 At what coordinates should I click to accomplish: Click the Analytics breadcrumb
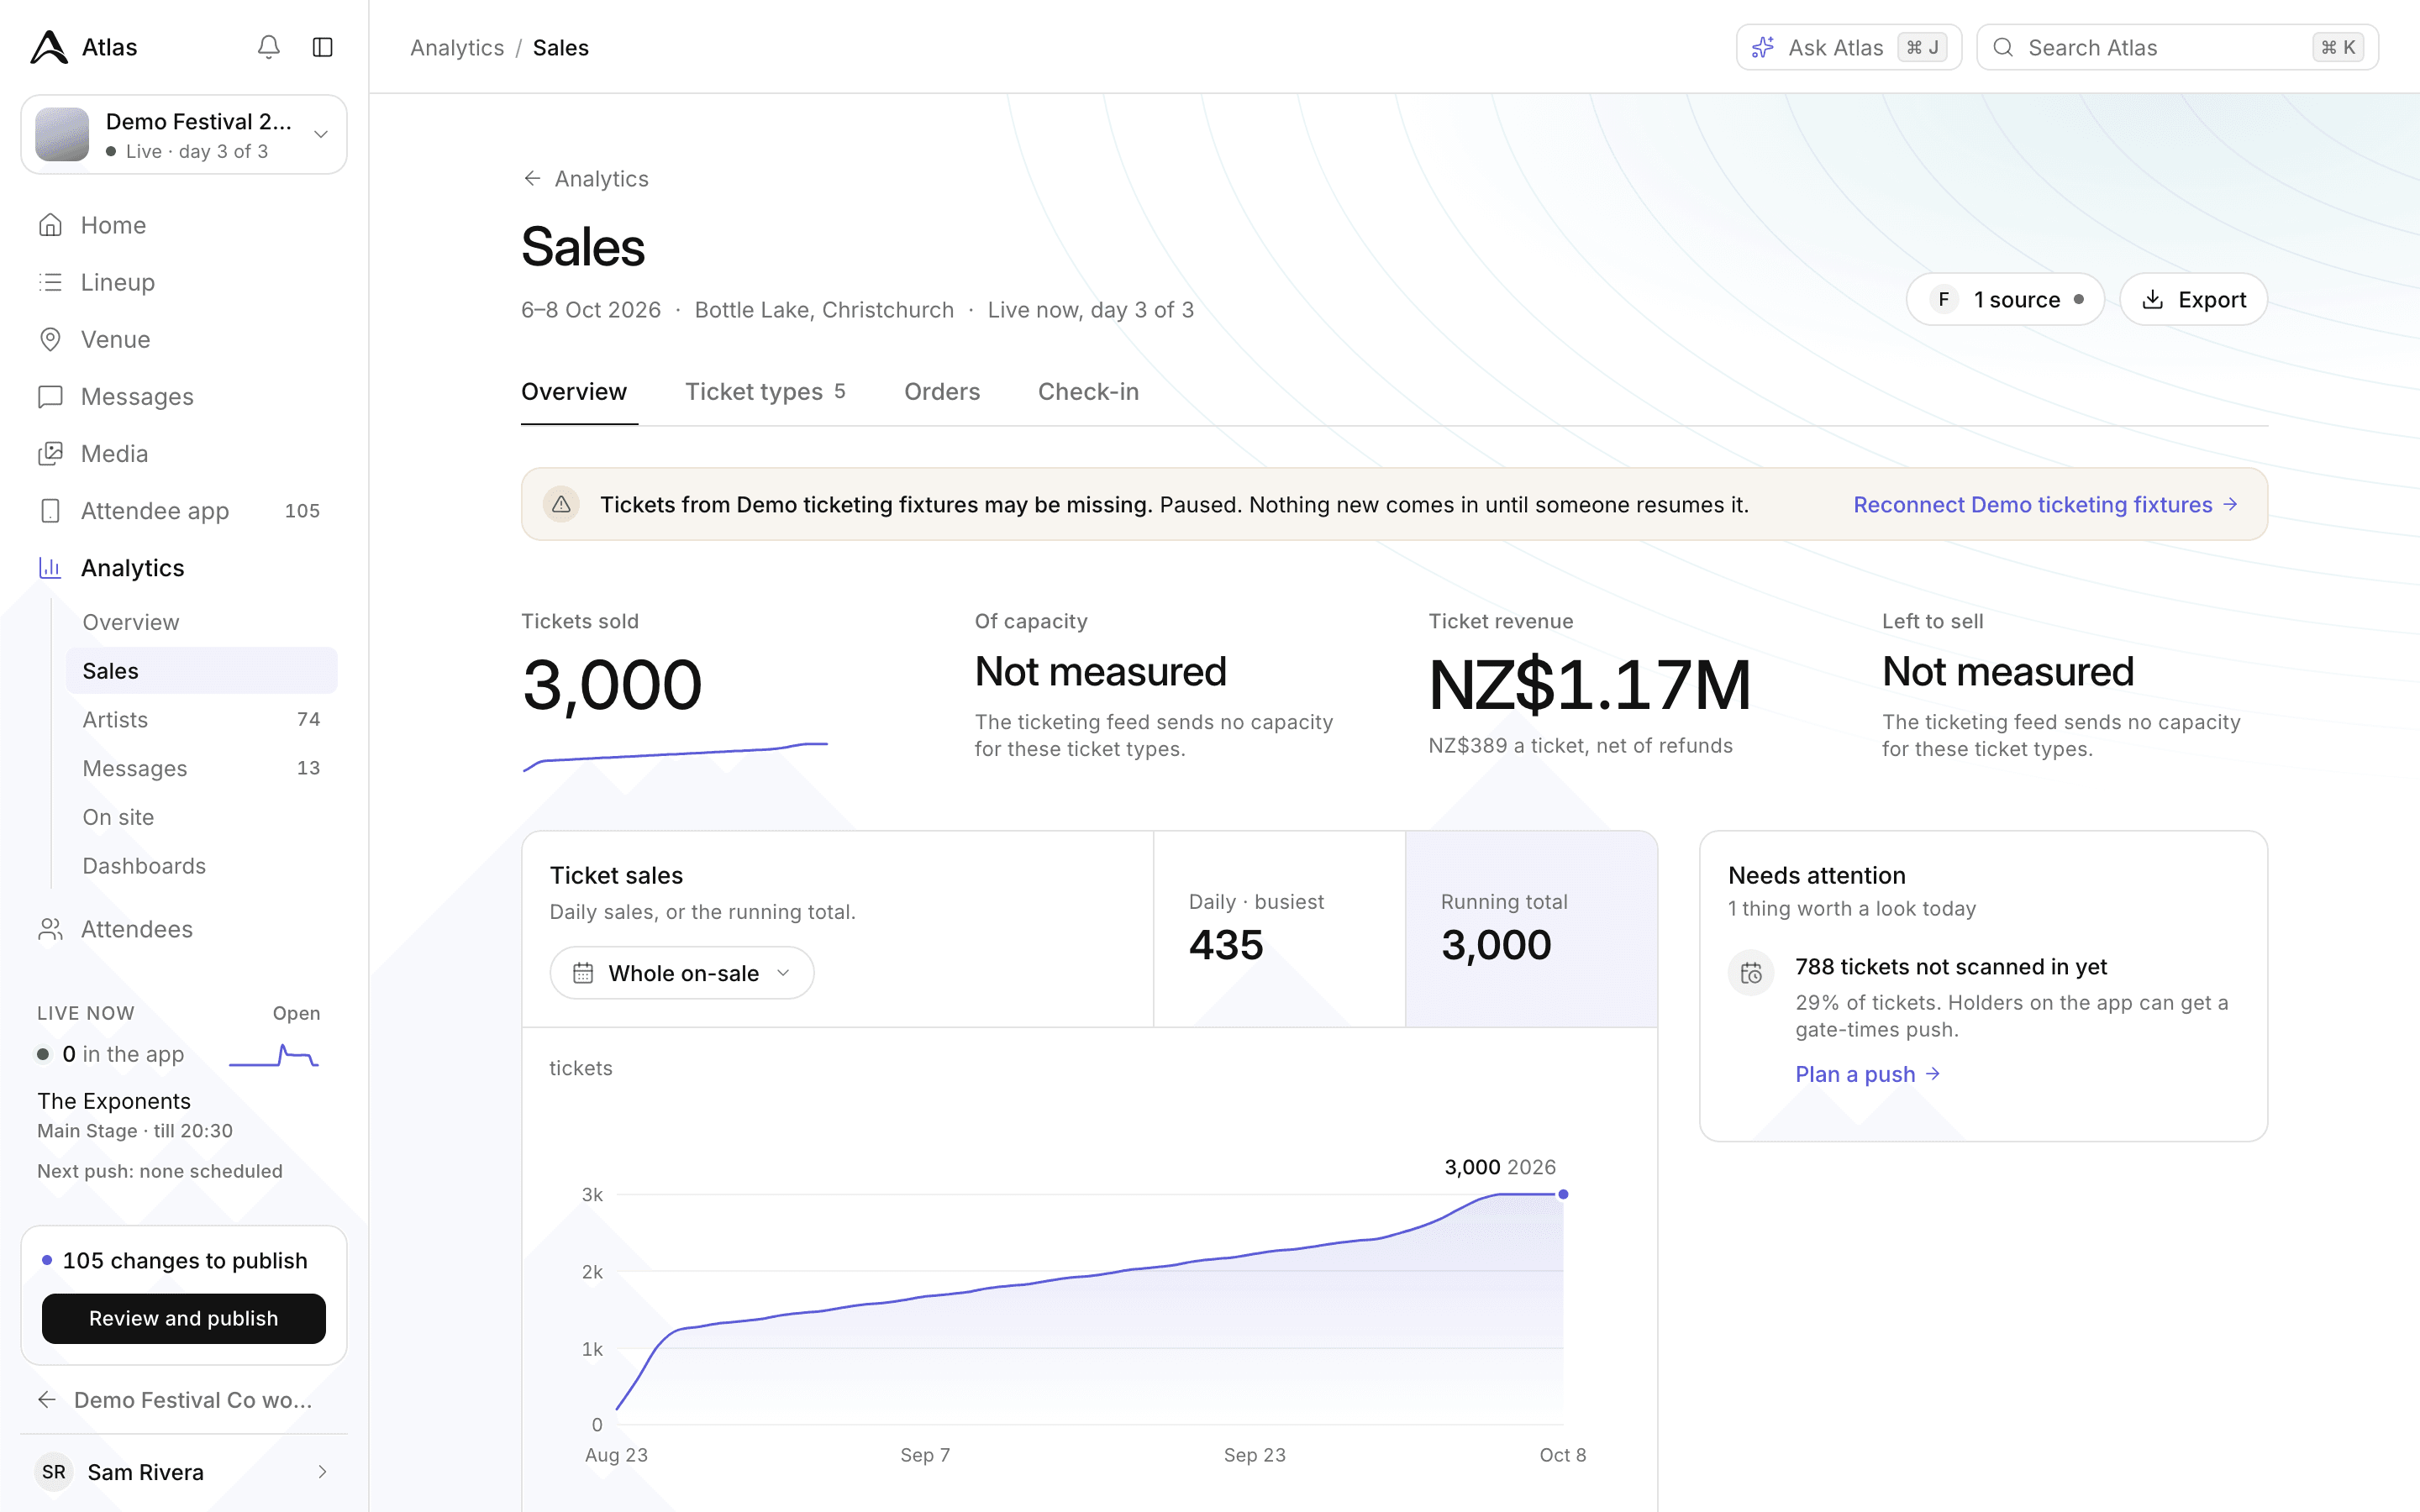pyautogui.click(x=457, y=47)
